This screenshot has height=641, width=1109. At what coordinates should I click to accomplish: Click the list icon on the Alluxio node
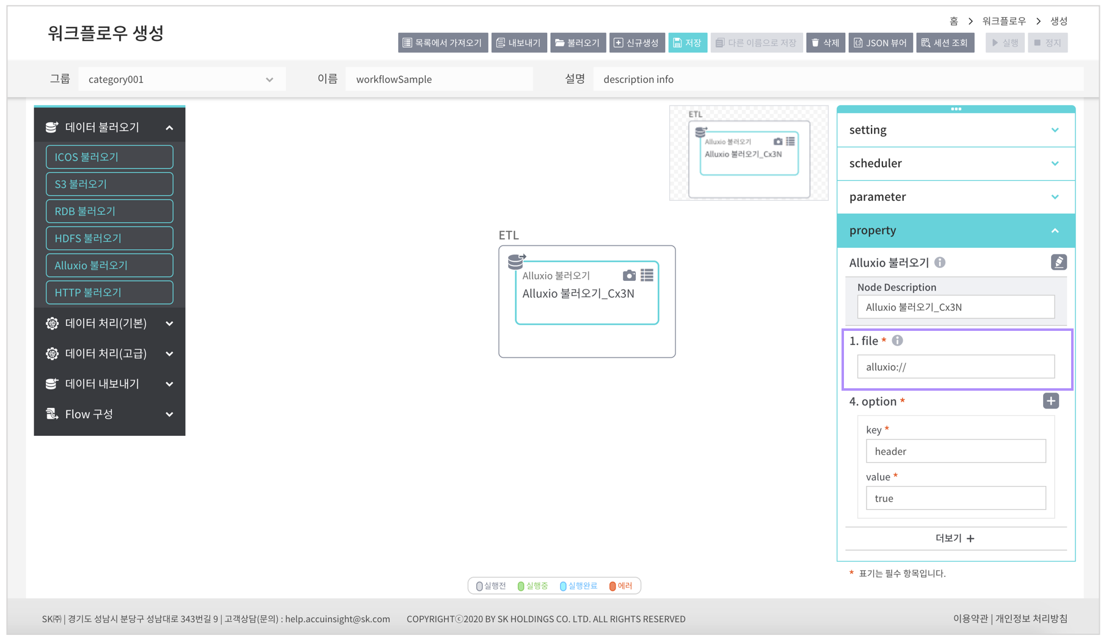pyautogui.click(x=647, y=275)
